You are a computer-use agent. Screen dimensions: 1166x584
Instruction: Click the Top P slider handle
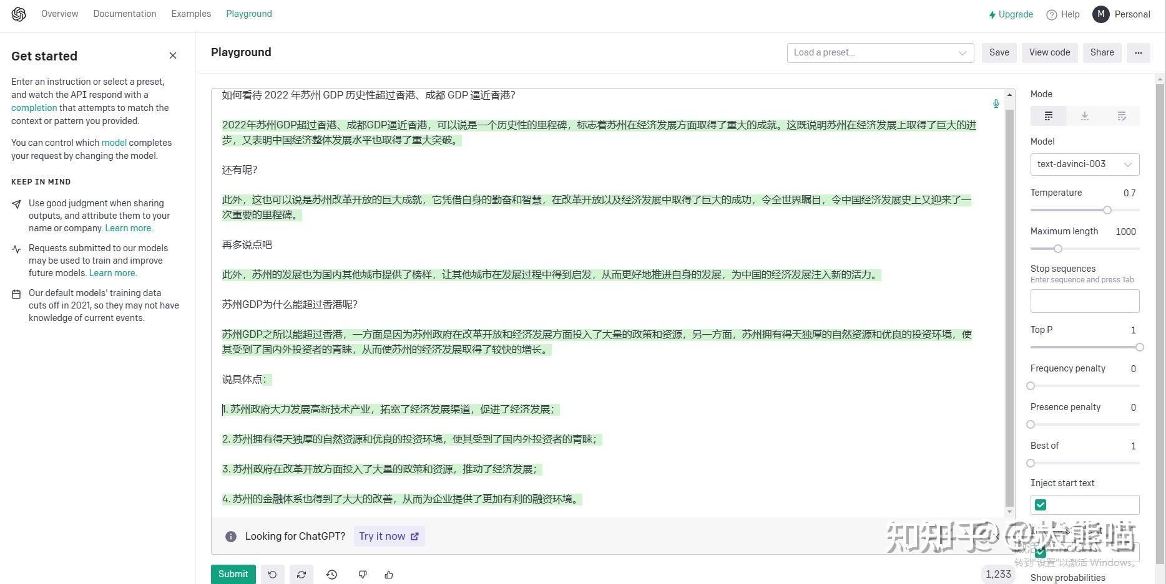(x=1139, y=347)
